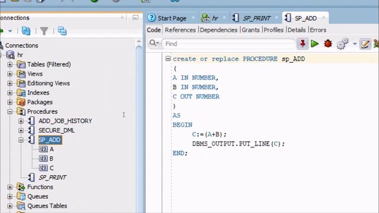Run the procedure with green play icon
Viewport: 379px width, 213px height.
314,44
